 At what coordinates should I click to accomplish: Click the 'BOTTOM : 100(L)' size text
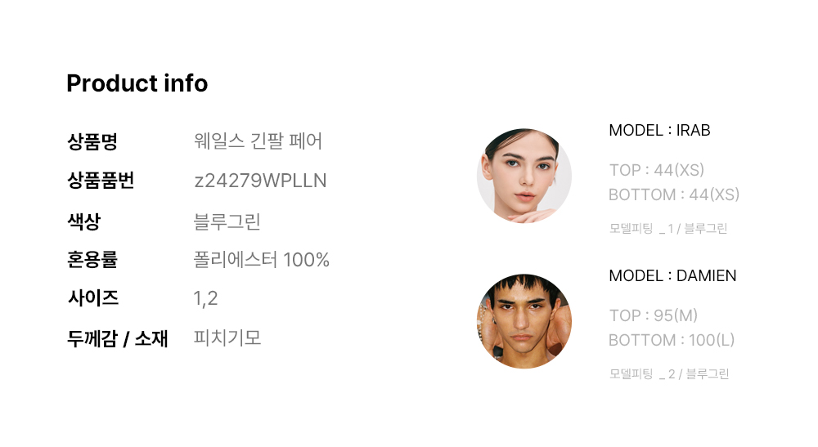tap(671, 340)
